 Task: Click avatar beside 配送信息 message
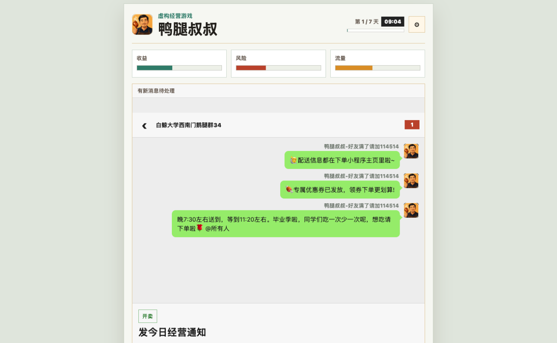coord(411,151)
